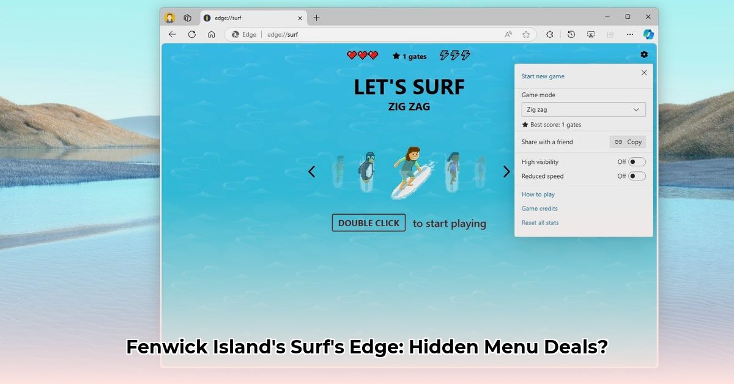The image size is (734, 384).
Task: Click the LET'S SURF title
Action: (x=409, y=87)
